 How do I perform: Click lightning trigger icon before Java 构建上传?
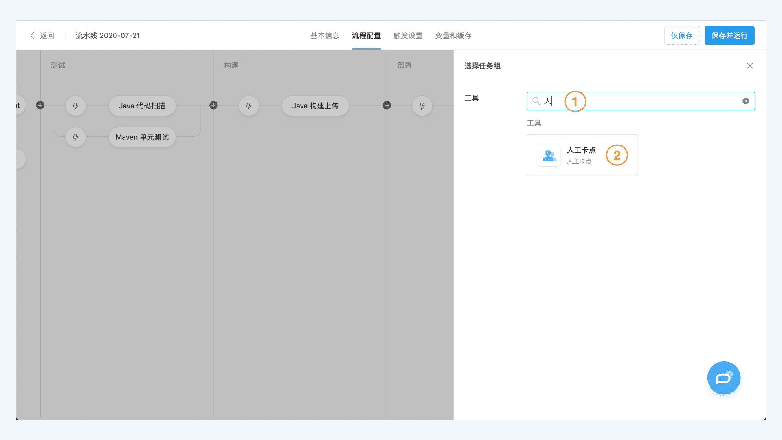249,106
